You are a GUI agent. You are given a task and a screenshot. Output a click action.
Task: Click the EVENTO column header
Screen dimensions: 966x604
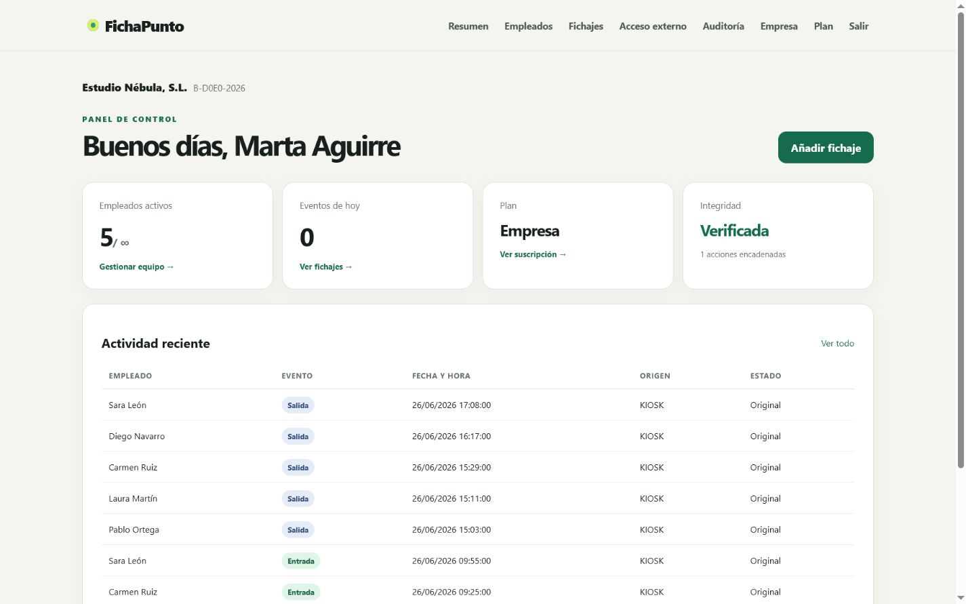[x=297, y=376]
